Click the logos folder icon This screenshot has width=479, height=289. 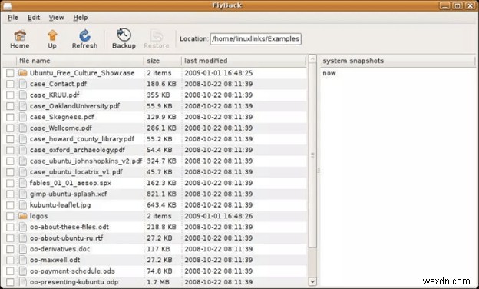point(22,216)
